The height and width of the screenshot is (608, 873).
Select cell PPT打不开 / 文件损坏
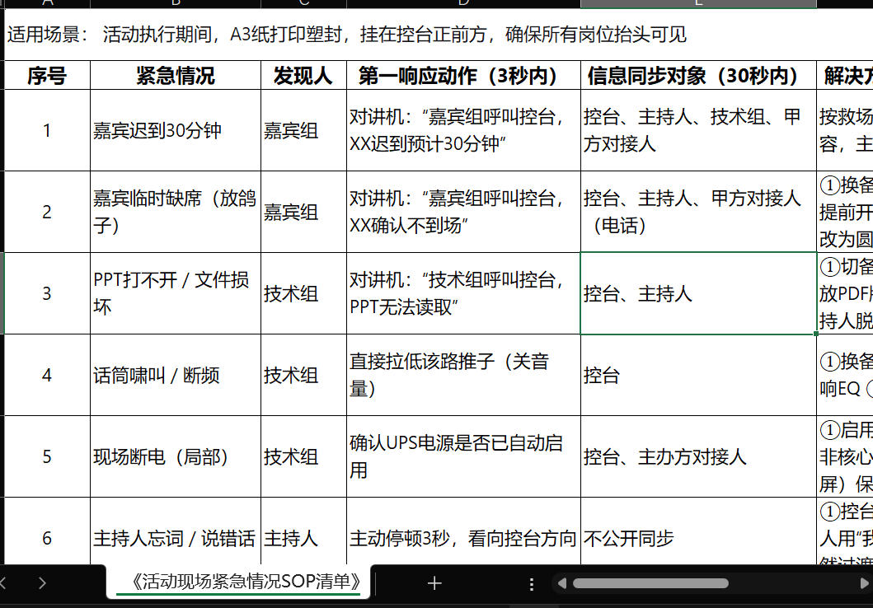tap(176, 293)
